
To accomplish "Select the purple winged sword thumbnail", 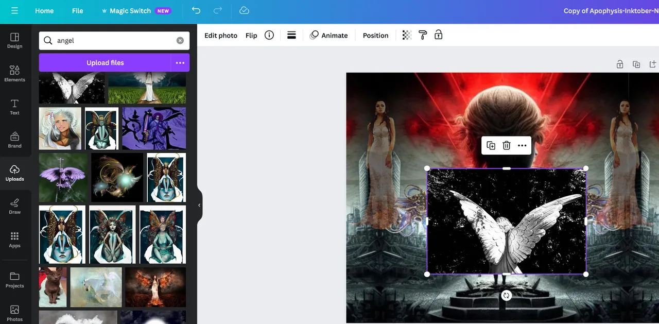I will [63, 177].
